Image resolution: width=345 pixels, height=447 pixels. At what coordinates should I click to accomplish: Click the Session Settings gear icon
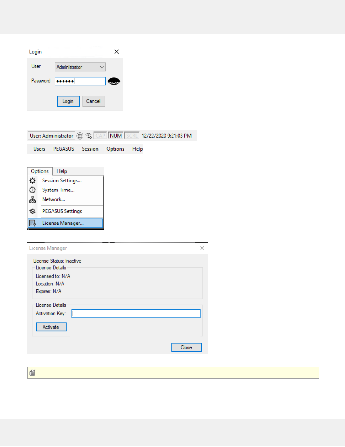click(33, 180)
